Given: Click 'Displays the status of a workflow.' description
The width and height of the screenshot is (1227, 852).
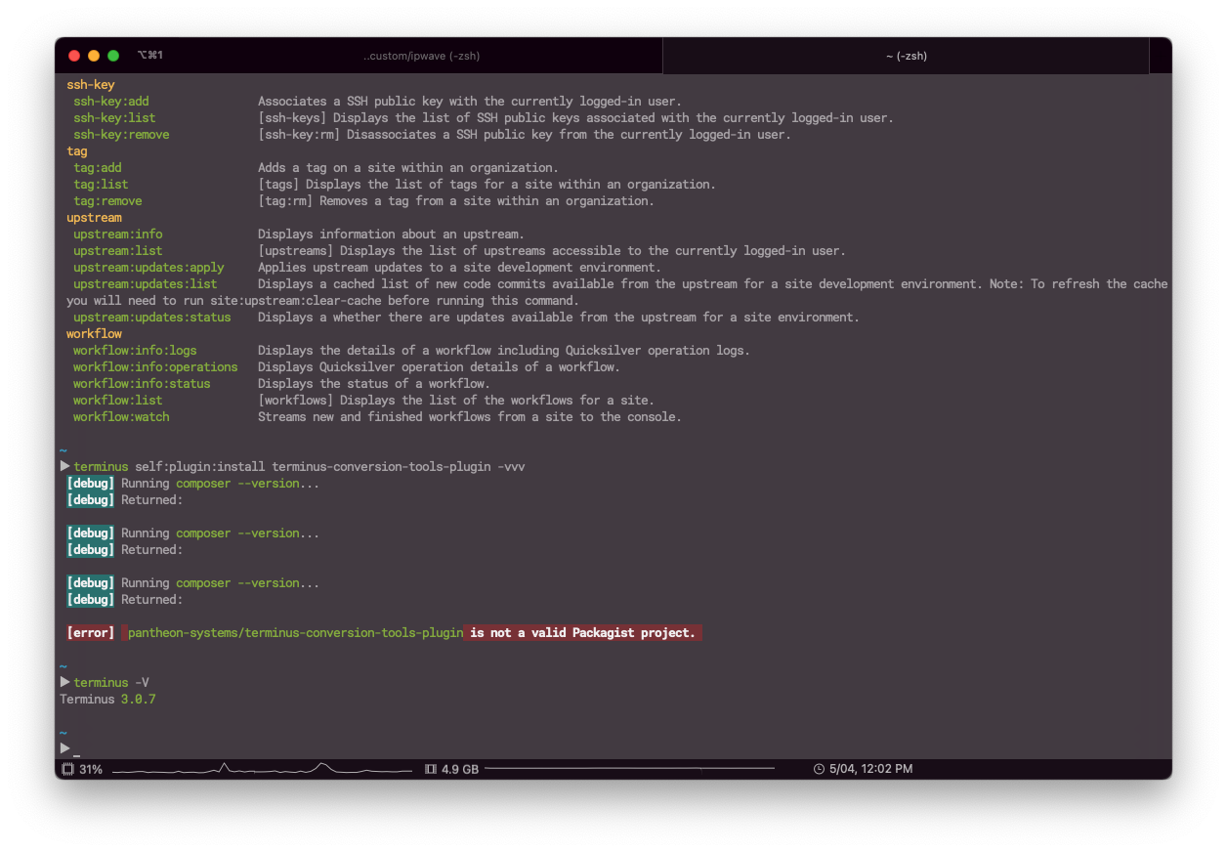Looking at the screenshot, I should (374, 384).
